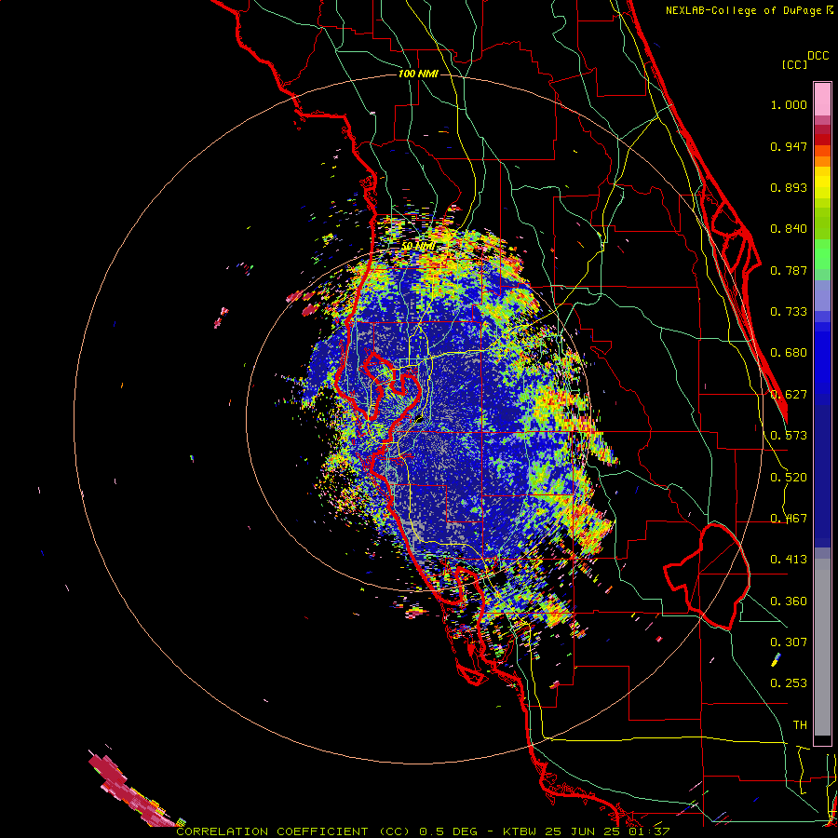
Task: Select the 0.520 scale value
Action: click(x=789, y=478)
